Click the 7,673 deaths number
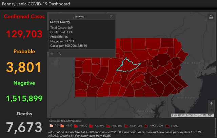Viewport: 217px width, 138px height. (x=24, y=127)
